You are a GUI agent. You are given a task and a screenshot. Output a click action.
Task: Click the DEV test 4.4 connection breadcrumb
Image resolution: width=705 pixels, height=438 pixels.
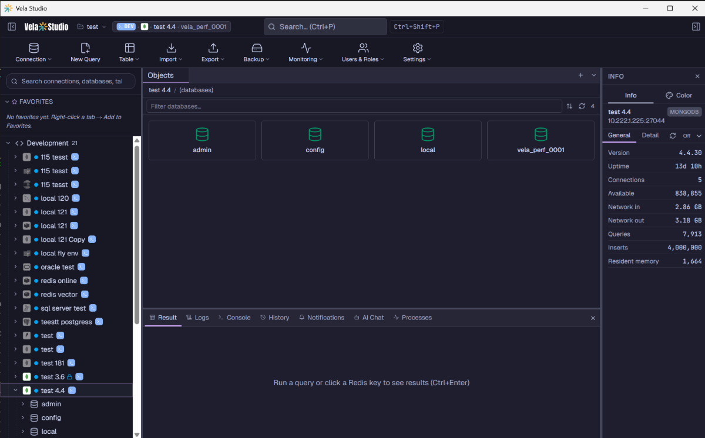click(x=172, y=26)
